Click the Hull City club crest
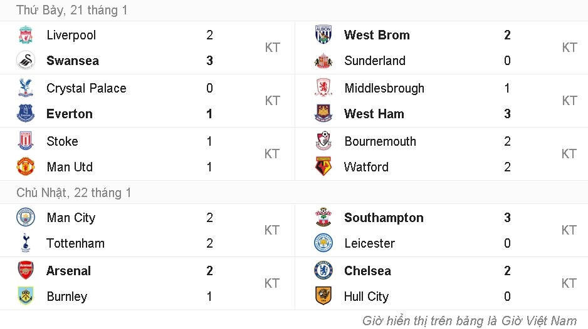 tap(323, 296)
